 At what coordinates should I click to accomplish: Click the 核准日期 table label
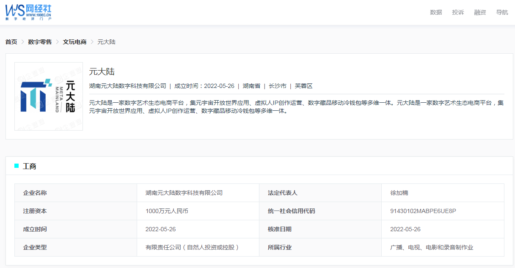(279, 229)
